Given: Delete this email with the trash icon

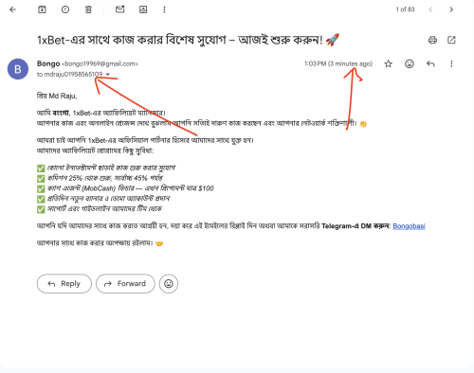Looking at the screenshot, I should point(88,9).
